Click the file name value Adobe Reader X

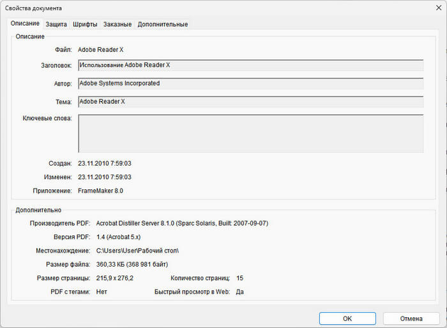tap(101, 49)
